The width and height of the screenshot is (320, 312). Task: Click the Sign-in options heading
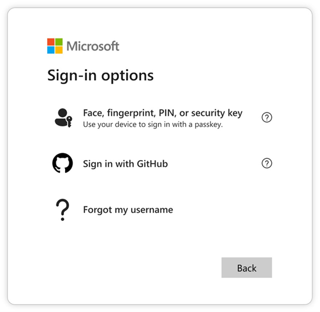click(x=100, y=75)
